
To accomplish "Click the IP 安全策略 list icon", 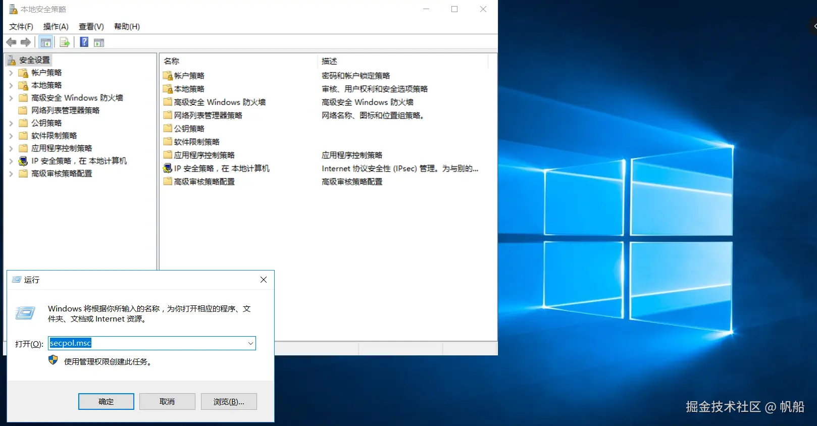I will (x=168, y=168).
